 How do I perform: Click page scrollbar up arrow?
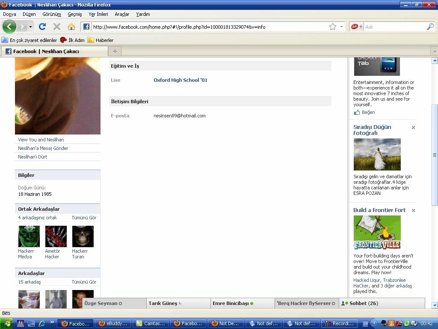(435, 60)
